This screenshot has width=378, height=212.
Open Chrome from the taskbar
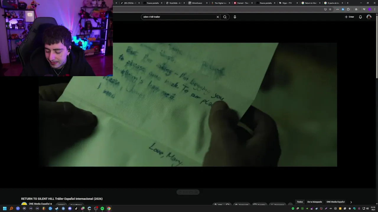point(109,208)
